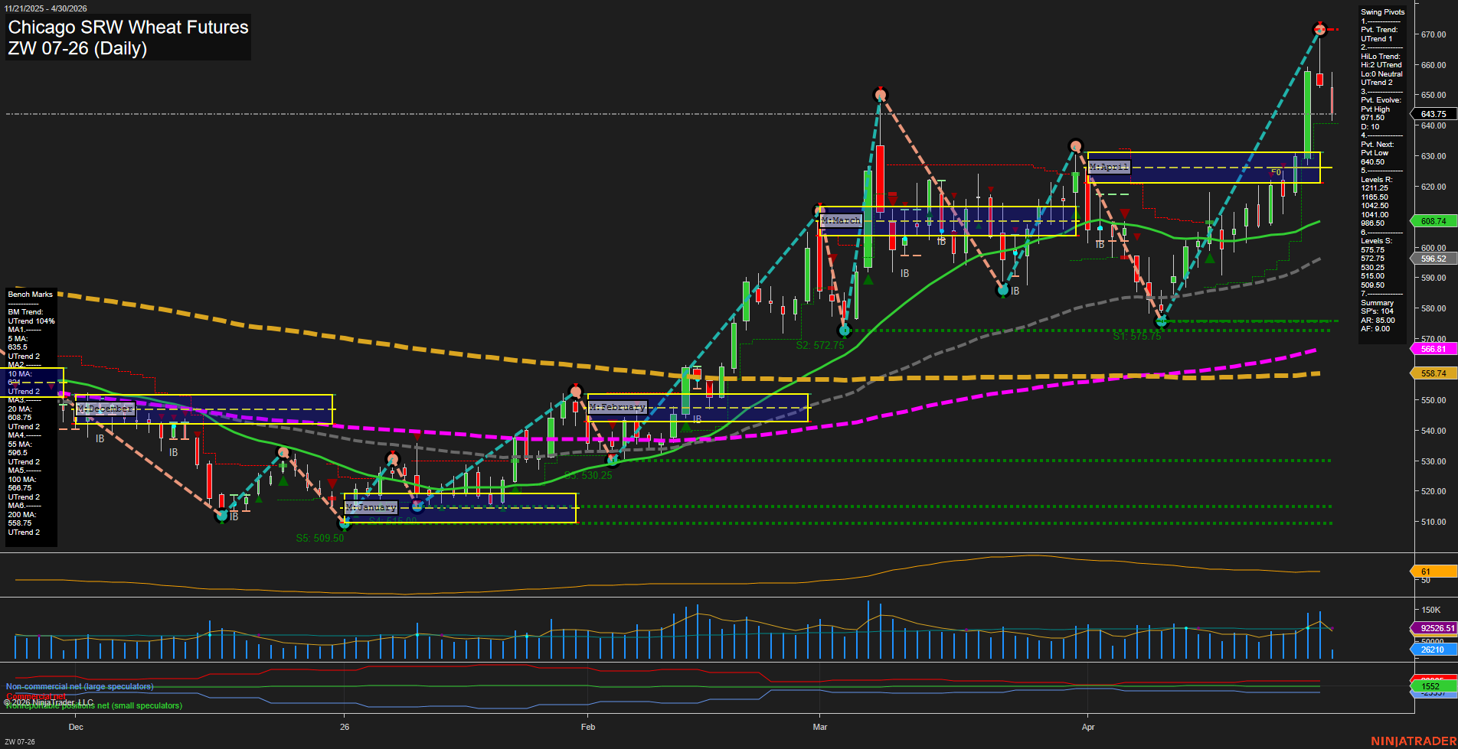
Task: Select the pivot high marker at the March 650 peak
Action: (880, 93)
